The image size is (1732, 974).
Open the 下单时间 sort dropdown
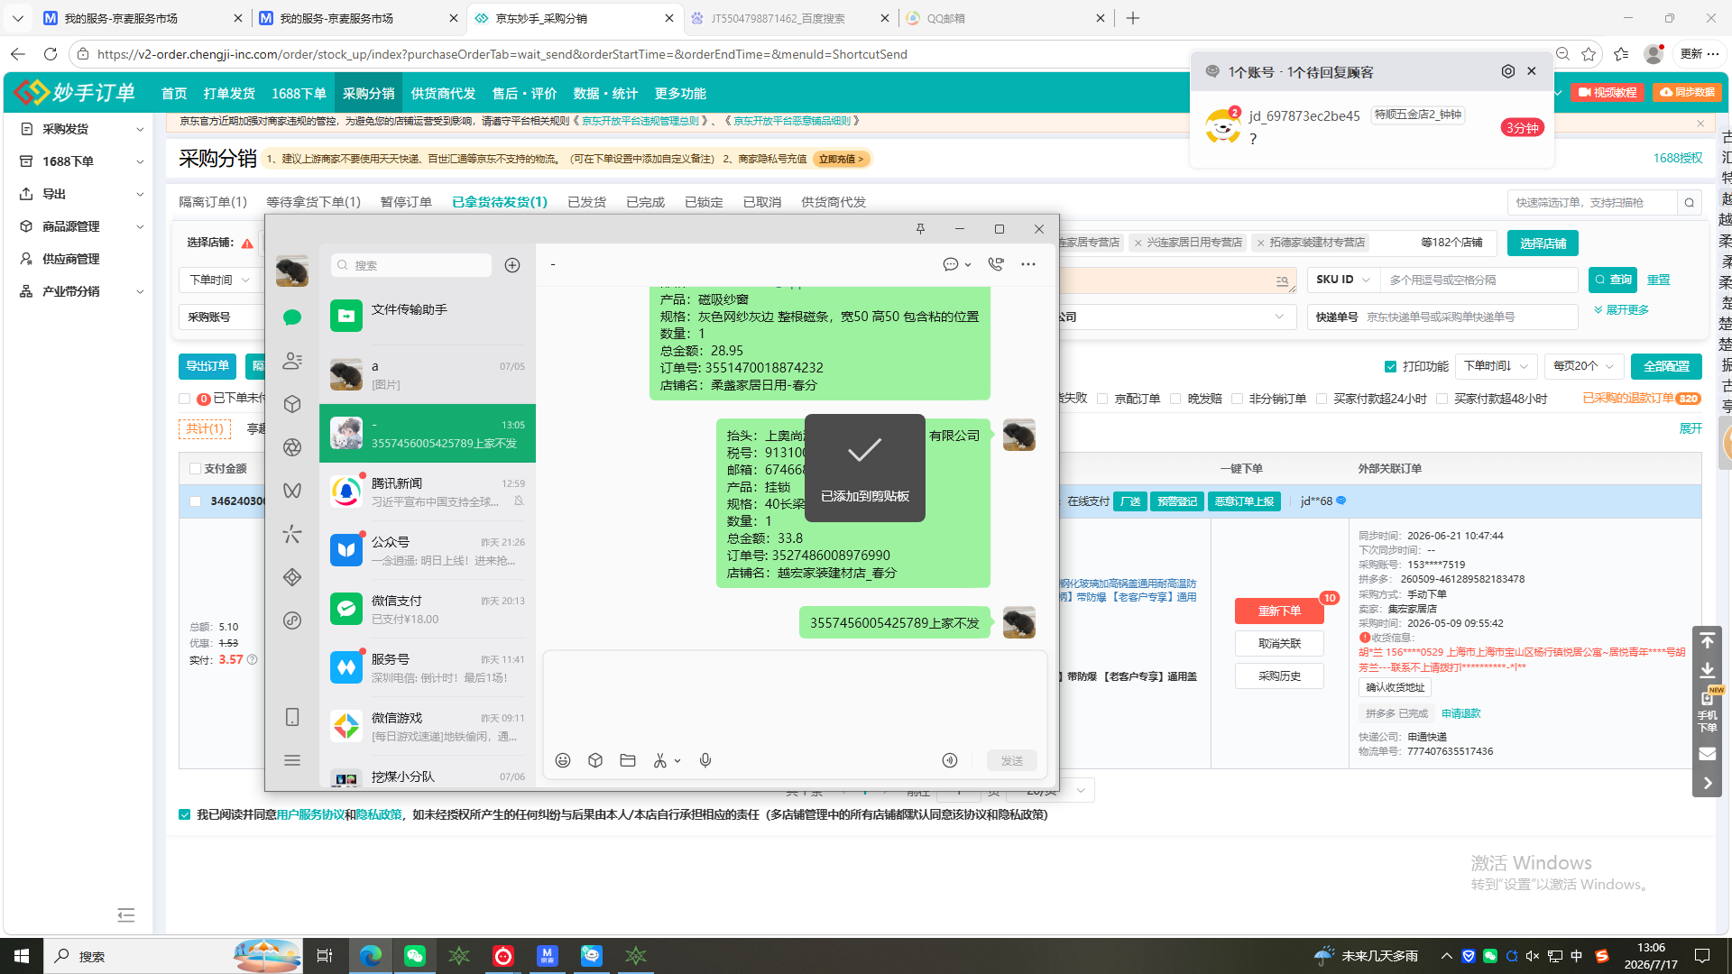coord(1496,366)
